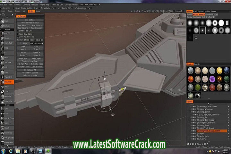Pick the Warp tool
Screen dimensions: 231x154
[x=6, y=86]
